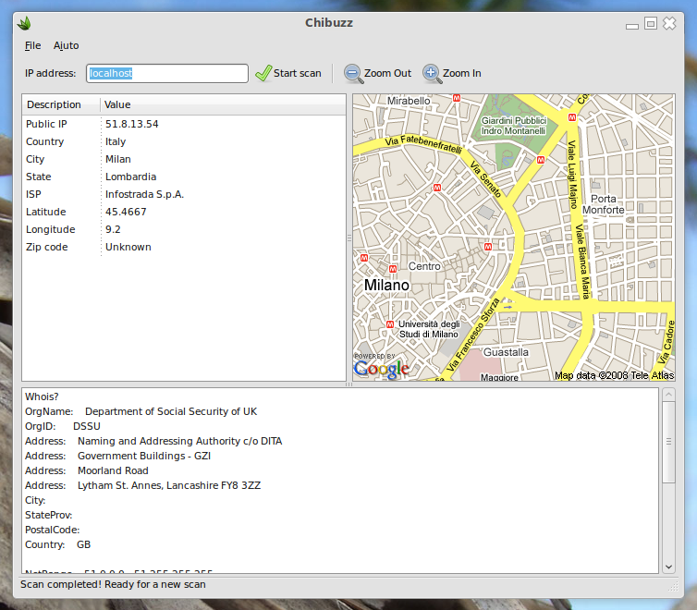
Task: Select the Latitude row label
Action: [46, 212]
